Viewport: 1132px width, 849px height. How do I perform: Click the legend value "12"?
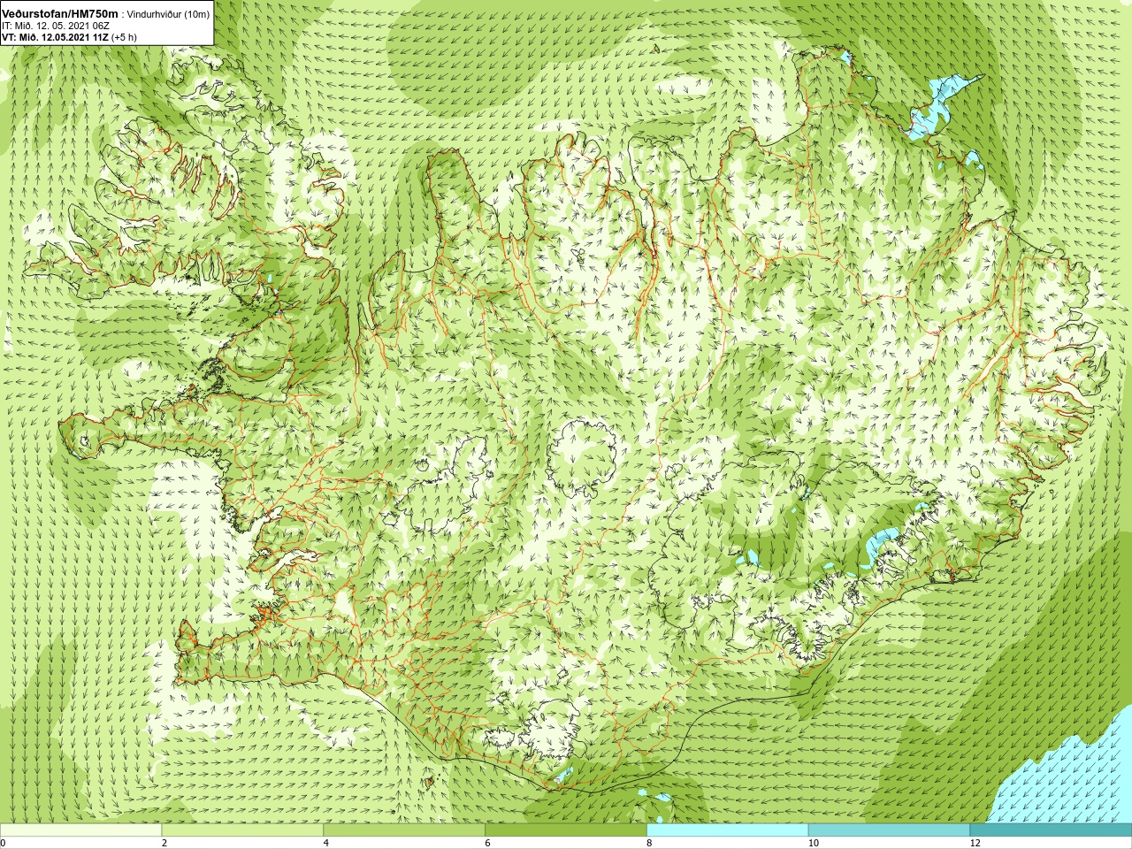pos(975,844)
